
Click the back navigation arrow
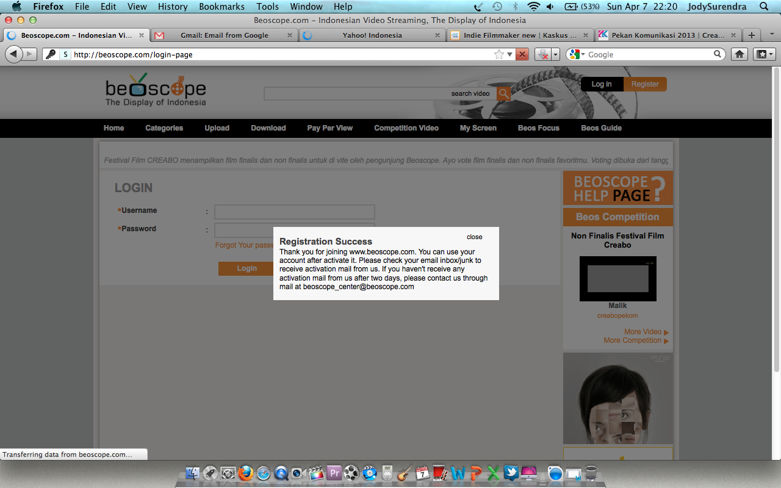(x=13, y=54)
